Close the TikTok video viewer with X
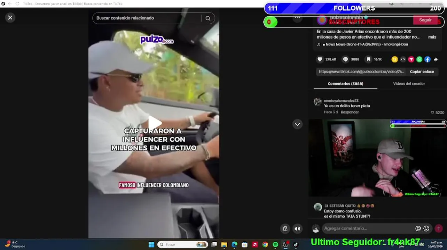Image resolution: width=447 pixels, height=250 pixels. pos(10,17)
